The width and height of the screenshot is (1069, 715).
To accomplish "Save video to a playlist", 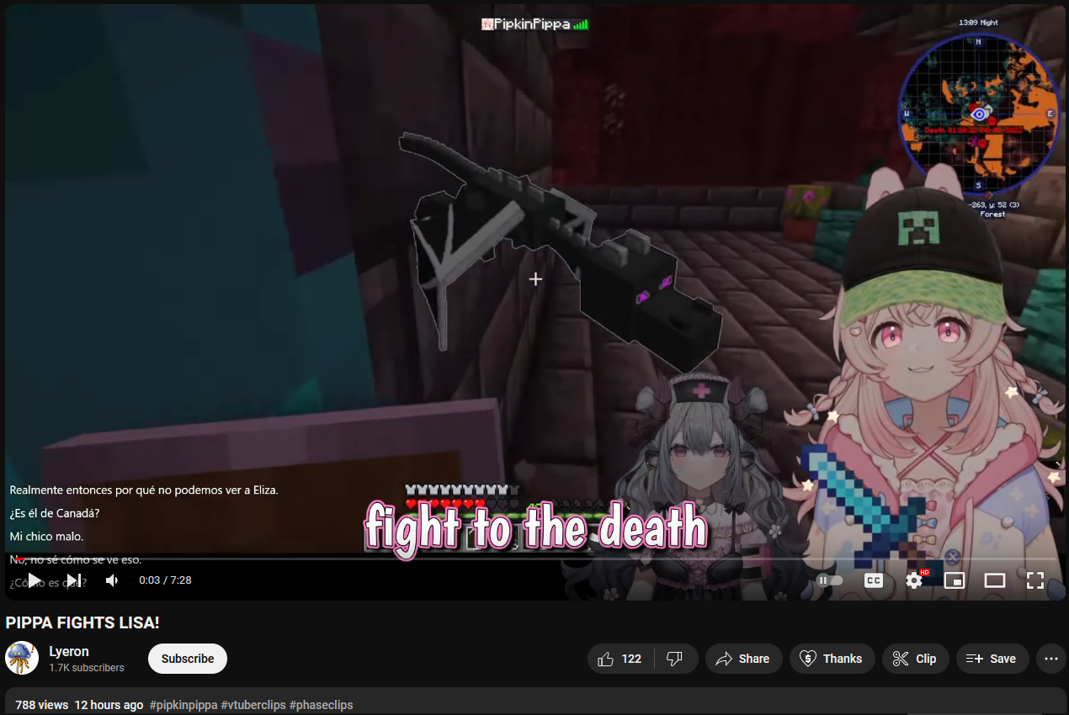I will coord(992,659).
